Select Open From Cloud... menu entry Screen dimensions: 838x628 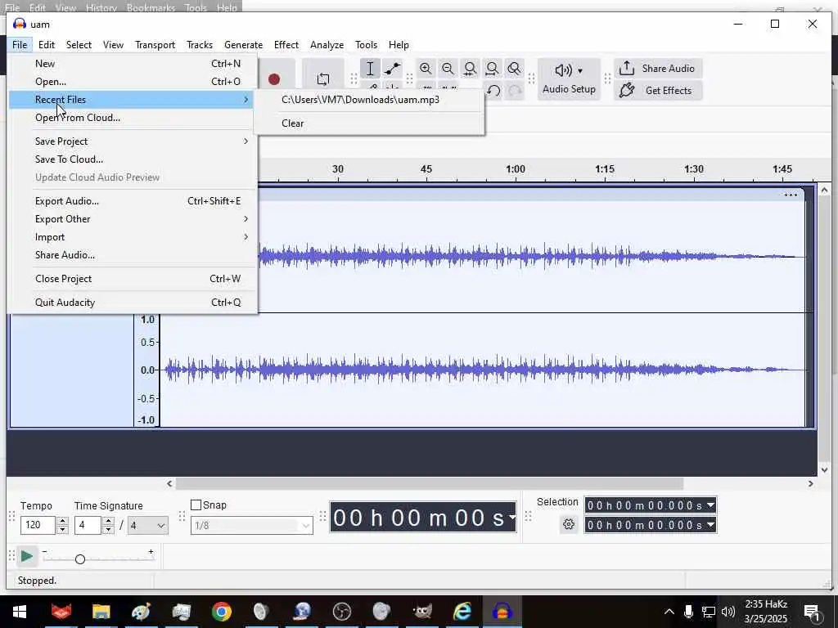(133, 118)
